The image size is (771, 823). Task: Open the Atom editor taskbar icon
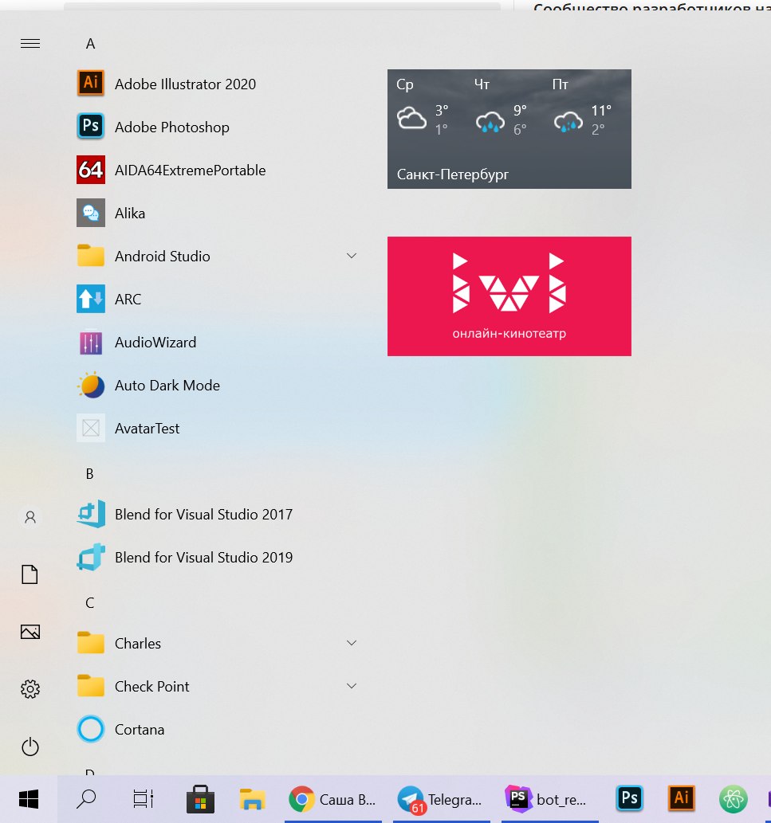[x=734, y=799]
